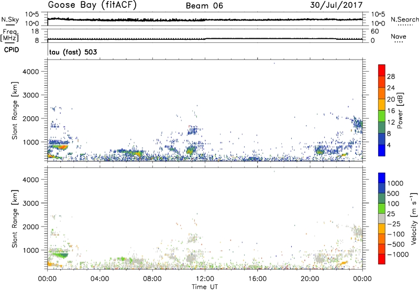Viewport: 419px width, 290px height.
Task: Select the 'tau (fast) 503' mode text
Action: pyautogui.click(x=73, y=52)
